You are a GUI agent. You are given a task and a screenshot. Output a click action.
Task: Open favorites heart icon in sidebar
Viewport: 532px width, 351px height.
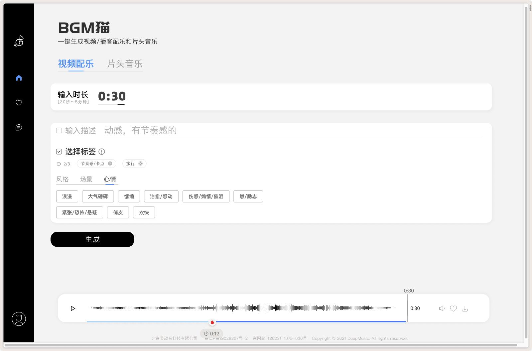click(19, 103)
